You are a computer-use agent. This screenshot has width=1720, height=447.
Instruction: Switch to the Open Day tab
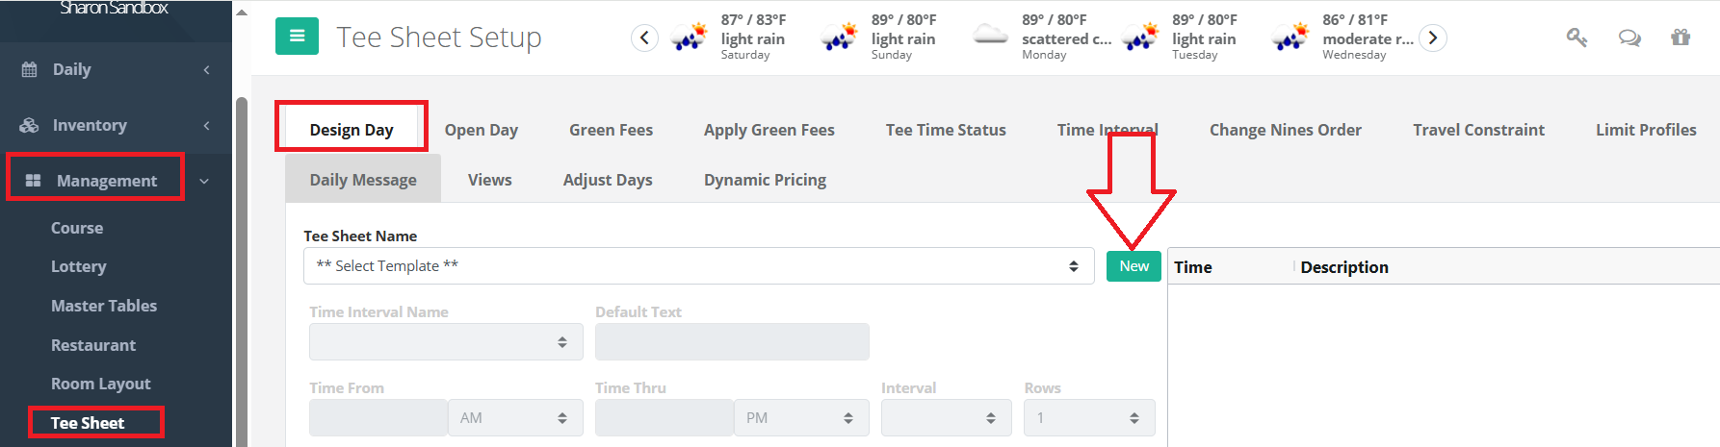pyautogui.click(x=481, y=130)
